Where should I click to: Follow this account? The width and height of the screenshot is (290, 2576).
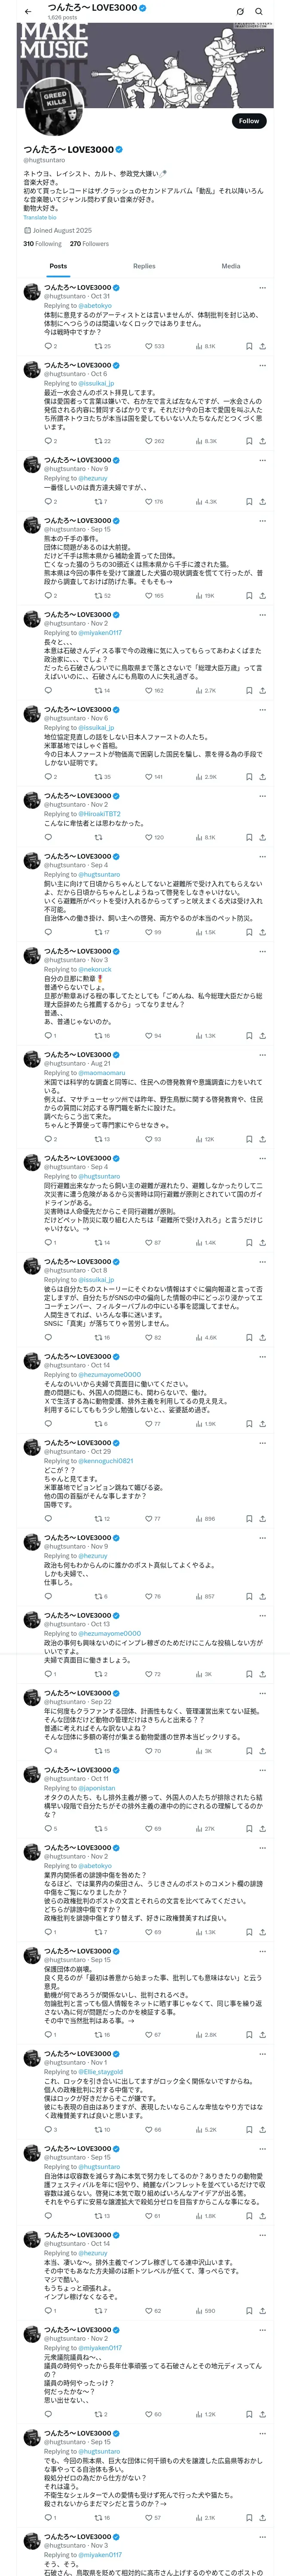[248, 121]
